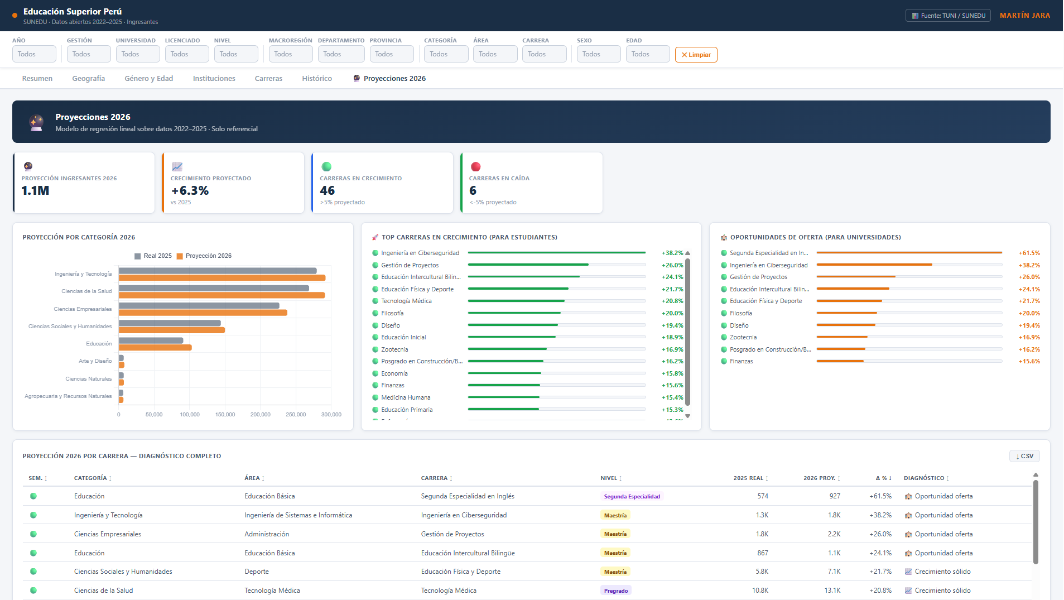
Task: Click the diagnóstico table vertical scrollbar
Action: pos(1036,522)
